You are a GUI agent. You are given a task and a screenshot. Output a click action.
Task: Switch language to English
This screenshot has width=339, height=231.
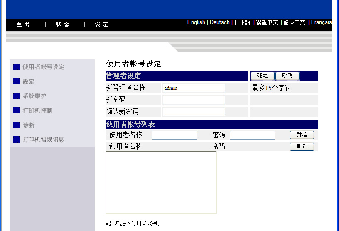[x=196, y=22]
